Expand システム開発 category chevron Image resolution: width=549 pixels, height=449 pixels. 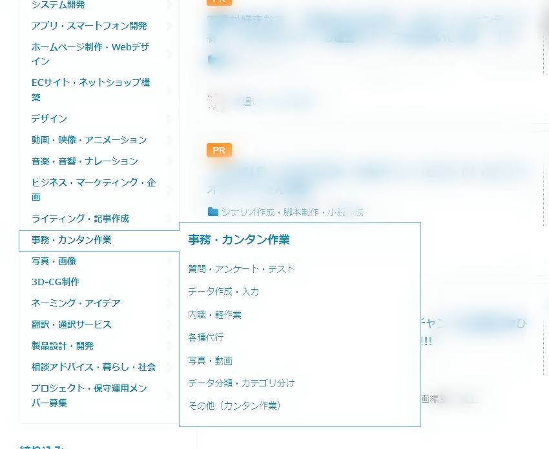click(x=169, y=5)
